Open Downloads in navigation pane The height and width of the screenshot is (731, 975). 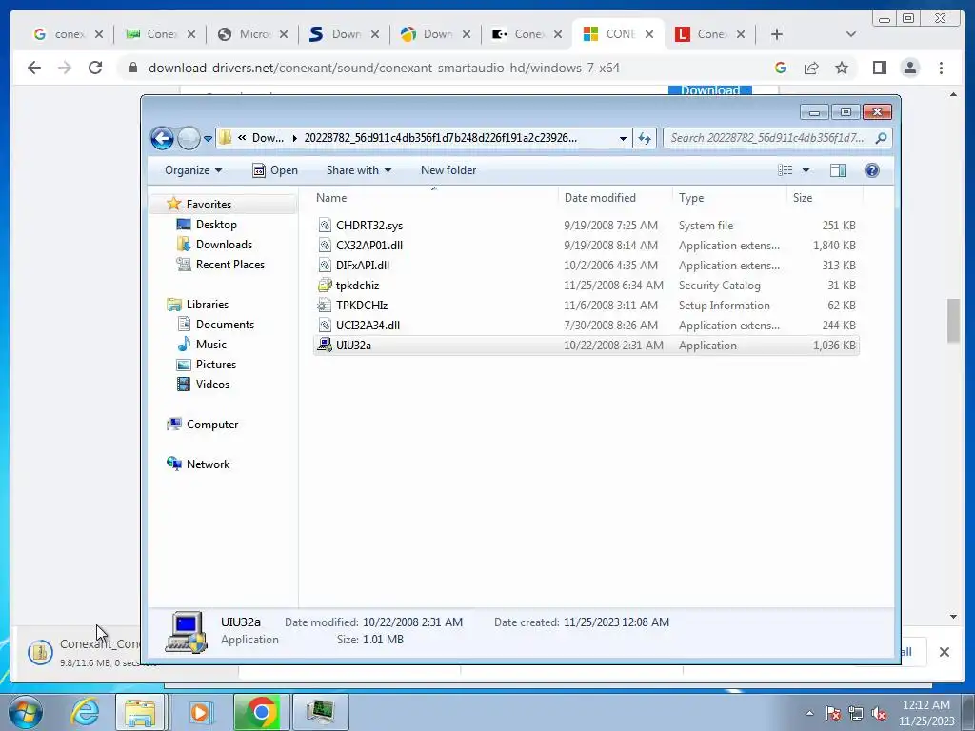point(224,245)
